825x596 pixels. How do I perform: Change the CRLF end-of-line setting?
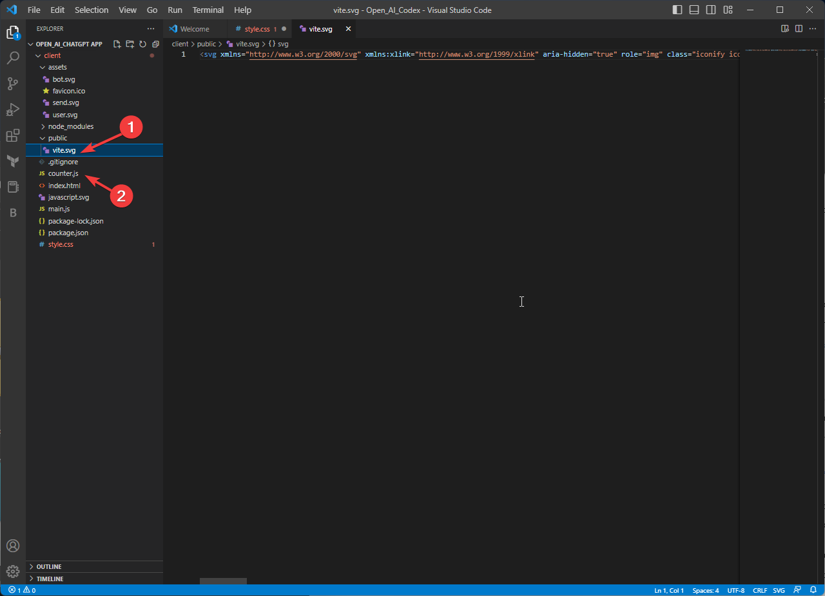point(760,590)
